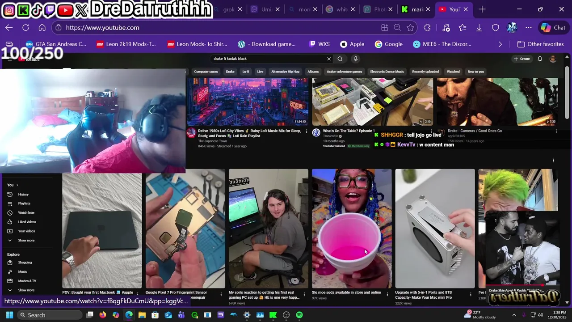Select the Recently uploaded chip
This screenshot has width=572, height=322.
425,72
